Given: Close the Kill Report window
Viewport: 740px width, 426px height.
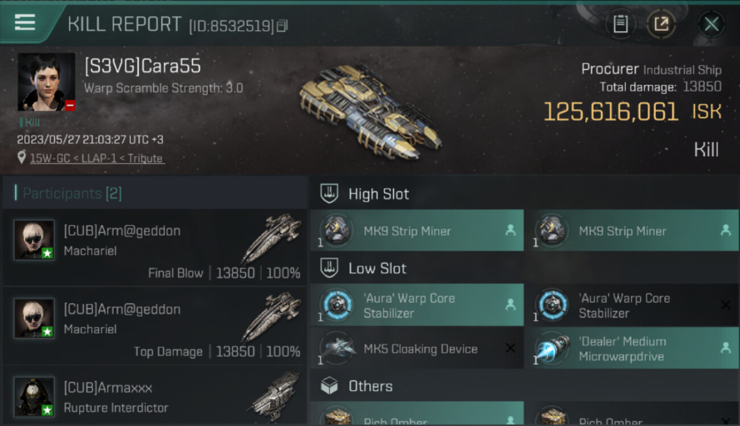Looking at the screenshot, I should 712,24.
